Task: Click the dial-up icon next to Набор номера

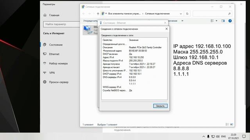Action: pyautogui.click(x=45, y=63)
